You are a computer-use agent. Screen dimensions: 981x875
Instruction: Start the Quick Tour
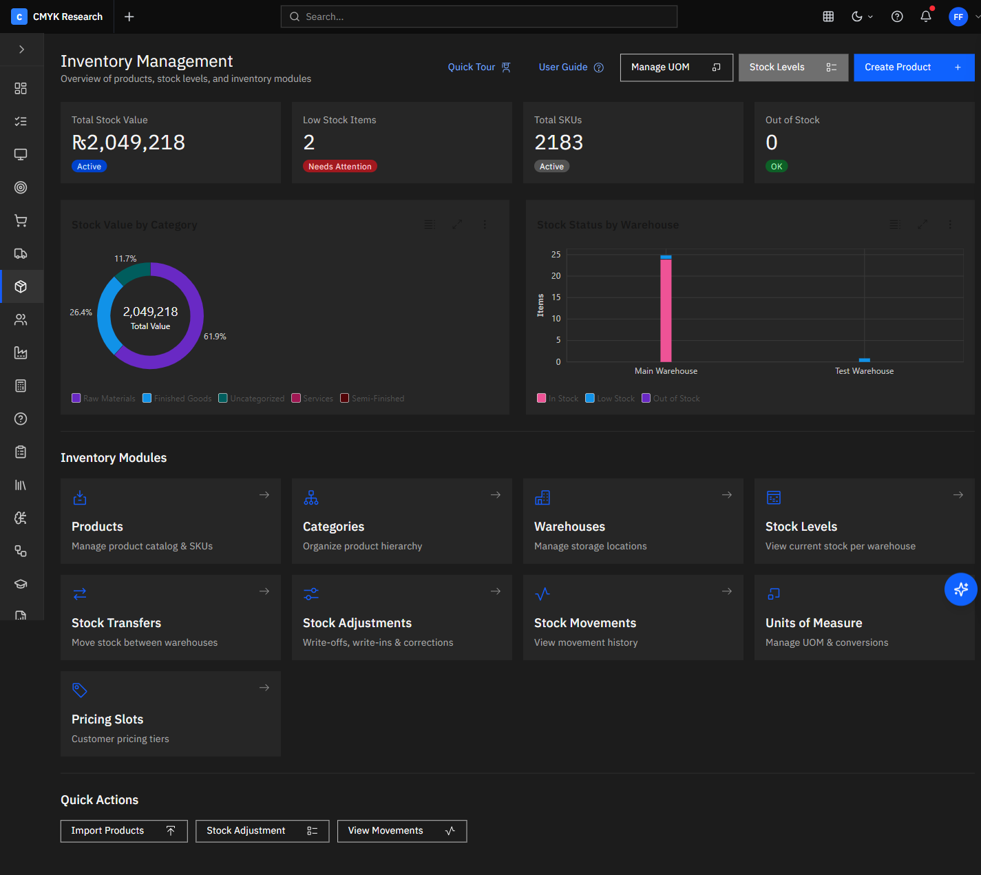click(479, 67)
